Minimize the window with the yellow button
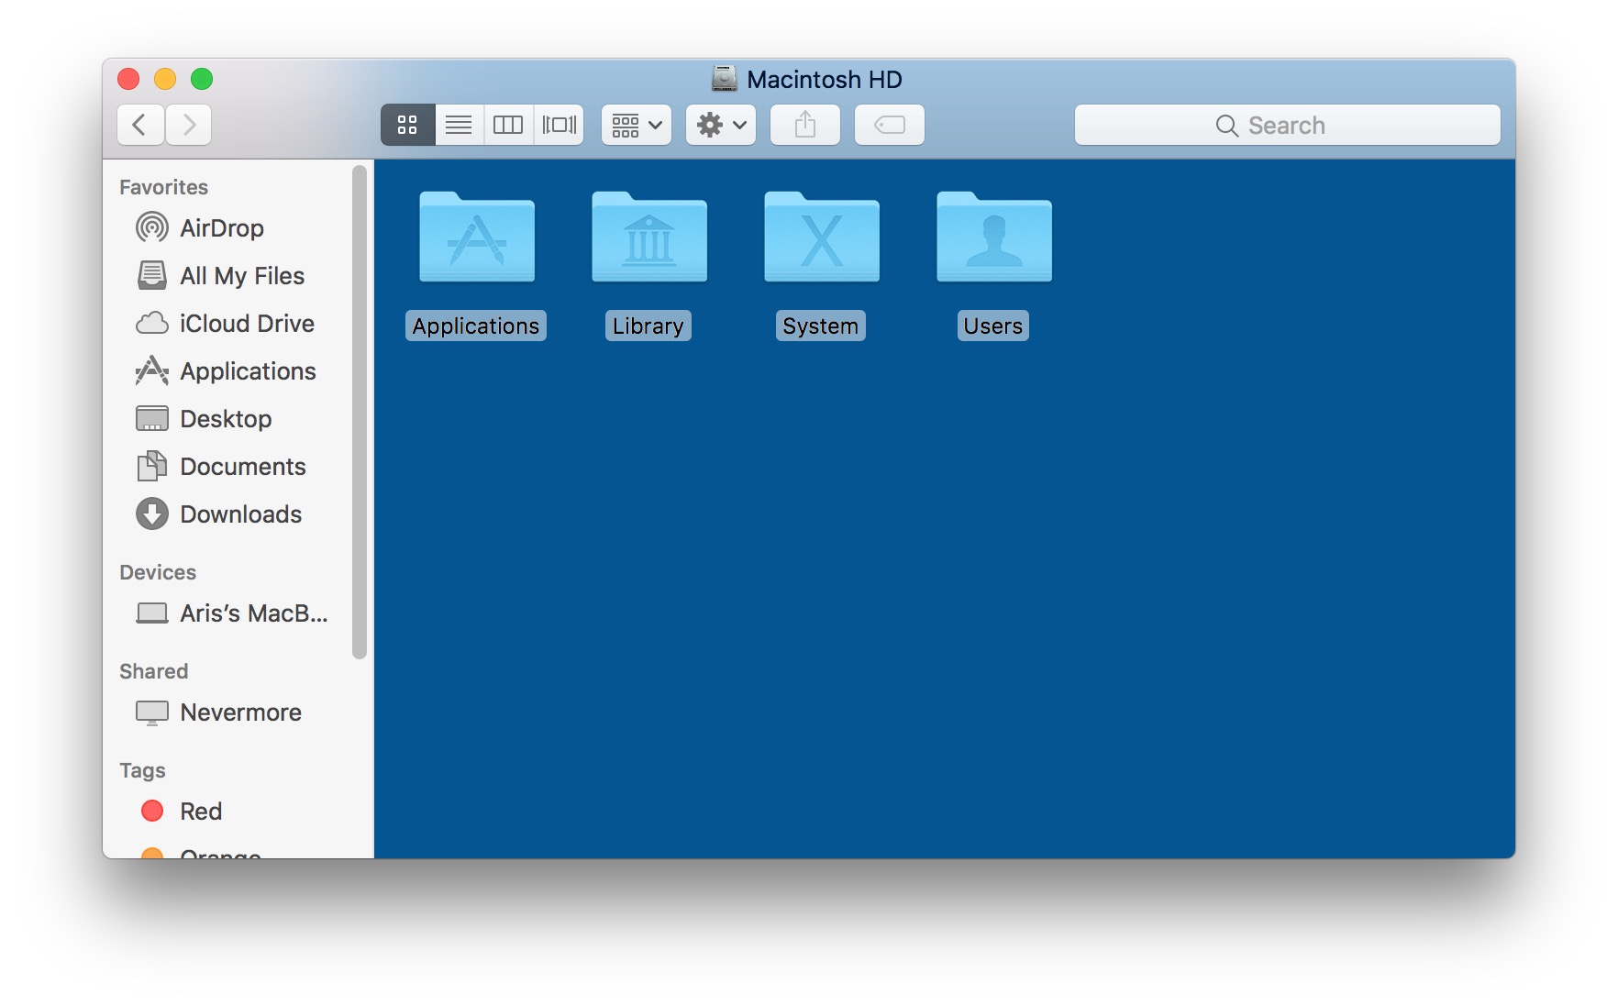The width and height of the screenshot is (1618, 1005). tap(165, 79)
